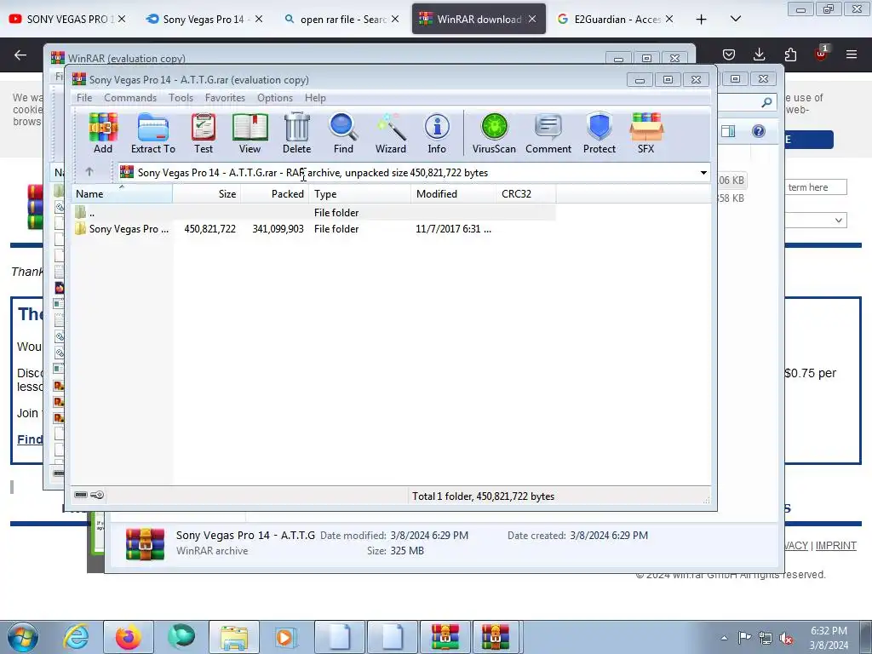Sort by the Modified column header
The image size is (872, 654).
(x=454, y=193)
